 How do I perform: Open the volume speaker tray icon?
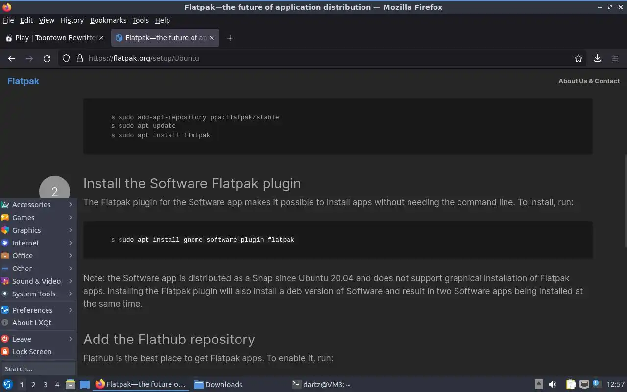553,384
